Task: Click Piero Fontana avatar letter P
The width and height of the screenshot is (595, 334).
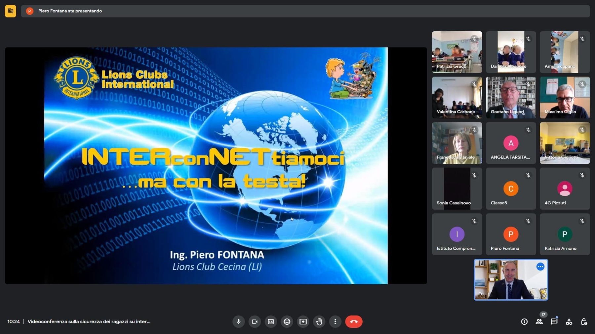Action: (x=511, y=234)
